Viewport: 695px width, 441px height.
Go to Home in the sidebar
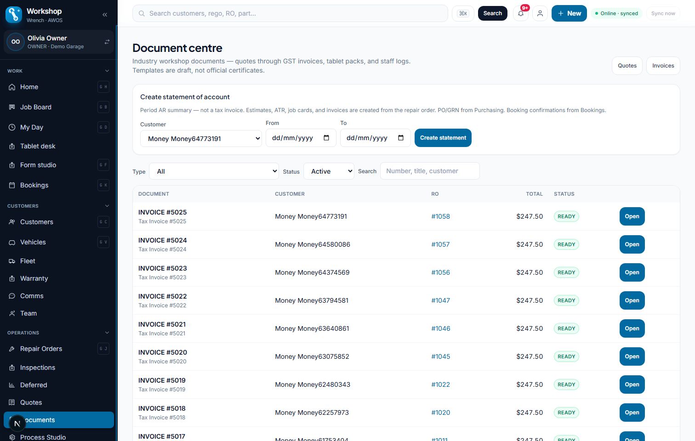coord(59,87)
